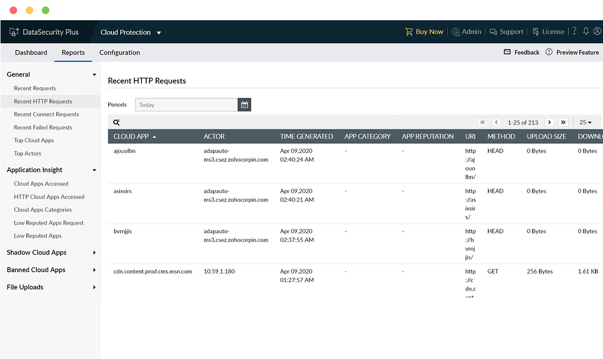
Task: Switch to the Dashboard tab
Action: (31, 52)
